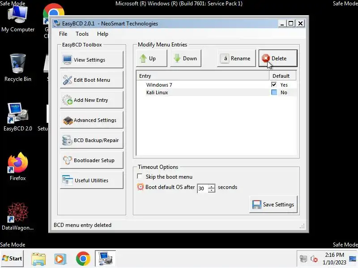Increase timeout with the spinner up arrow

212,186
